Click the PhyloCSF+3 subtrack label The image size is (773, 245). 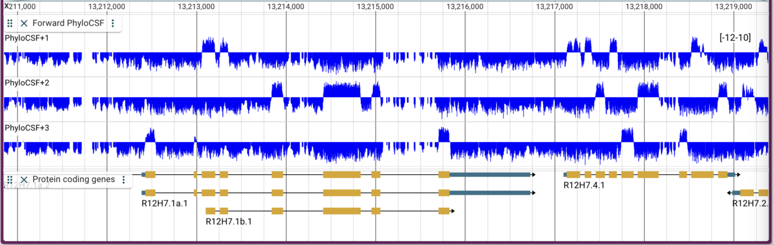pyautogui.click(x=26, y=128)
